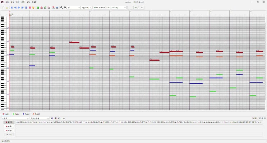The height and width of the screenshot is (143, 267).
Task: Start playback with the blue play arrow
Action: point(19,8)
